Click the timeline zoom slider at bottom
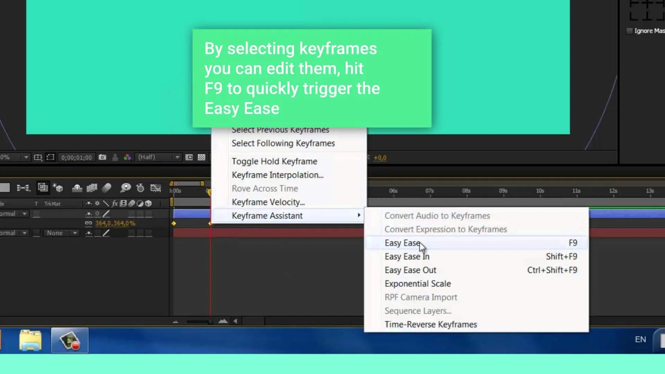 click(199, 321)
